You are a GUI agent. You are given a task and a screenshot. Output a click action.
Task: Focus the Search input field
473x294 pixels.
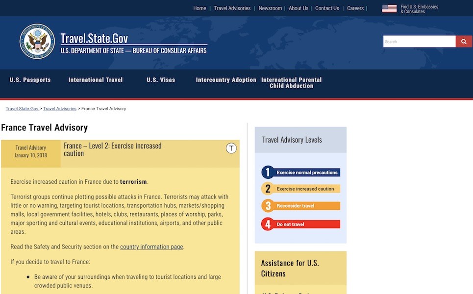click(x=419, y=42)
